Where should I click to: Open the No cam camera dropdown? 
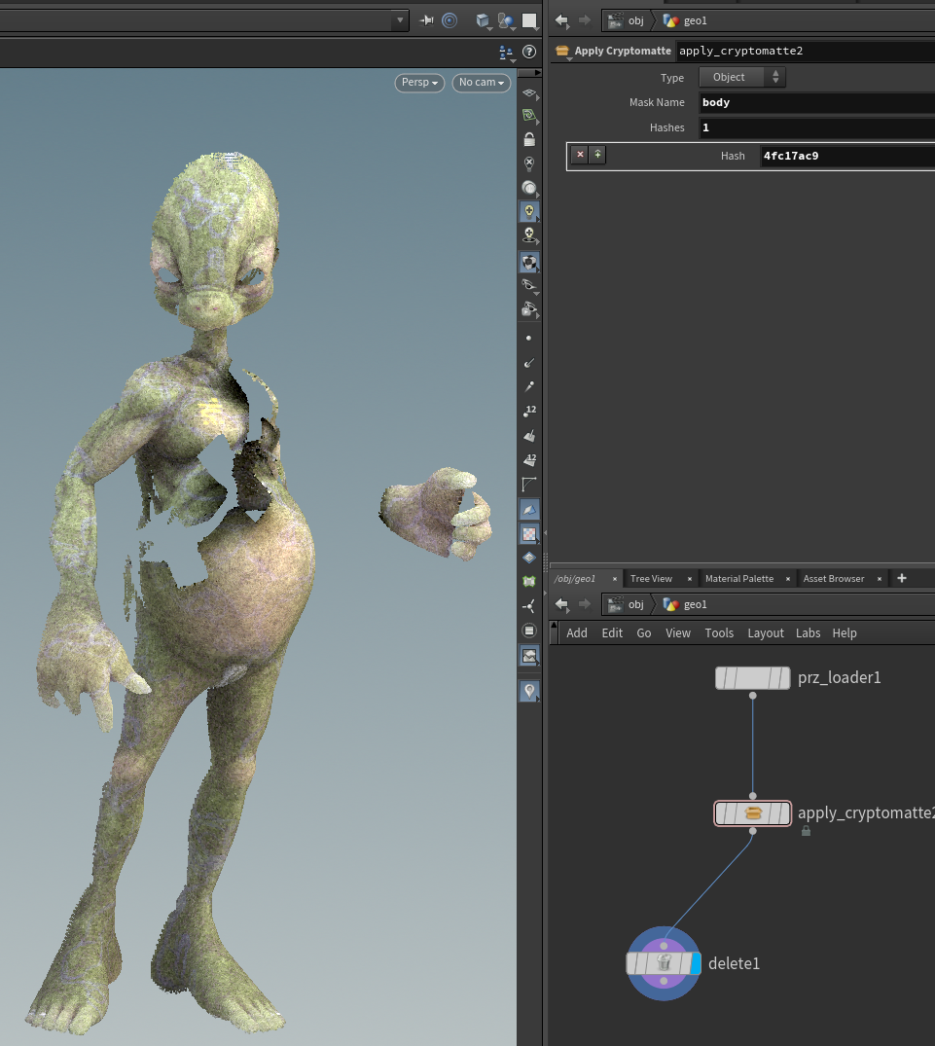pos(482,83)
